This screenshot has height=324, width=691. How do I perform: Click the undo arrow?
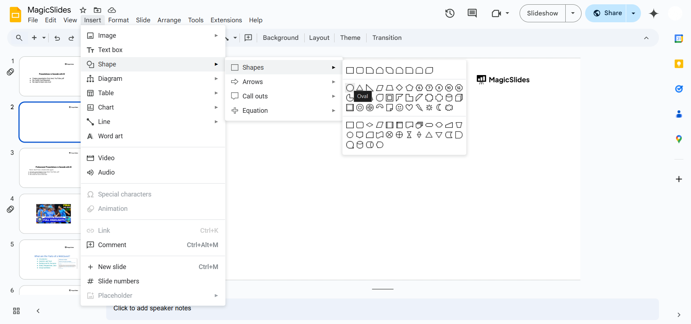tap(57, 38)
